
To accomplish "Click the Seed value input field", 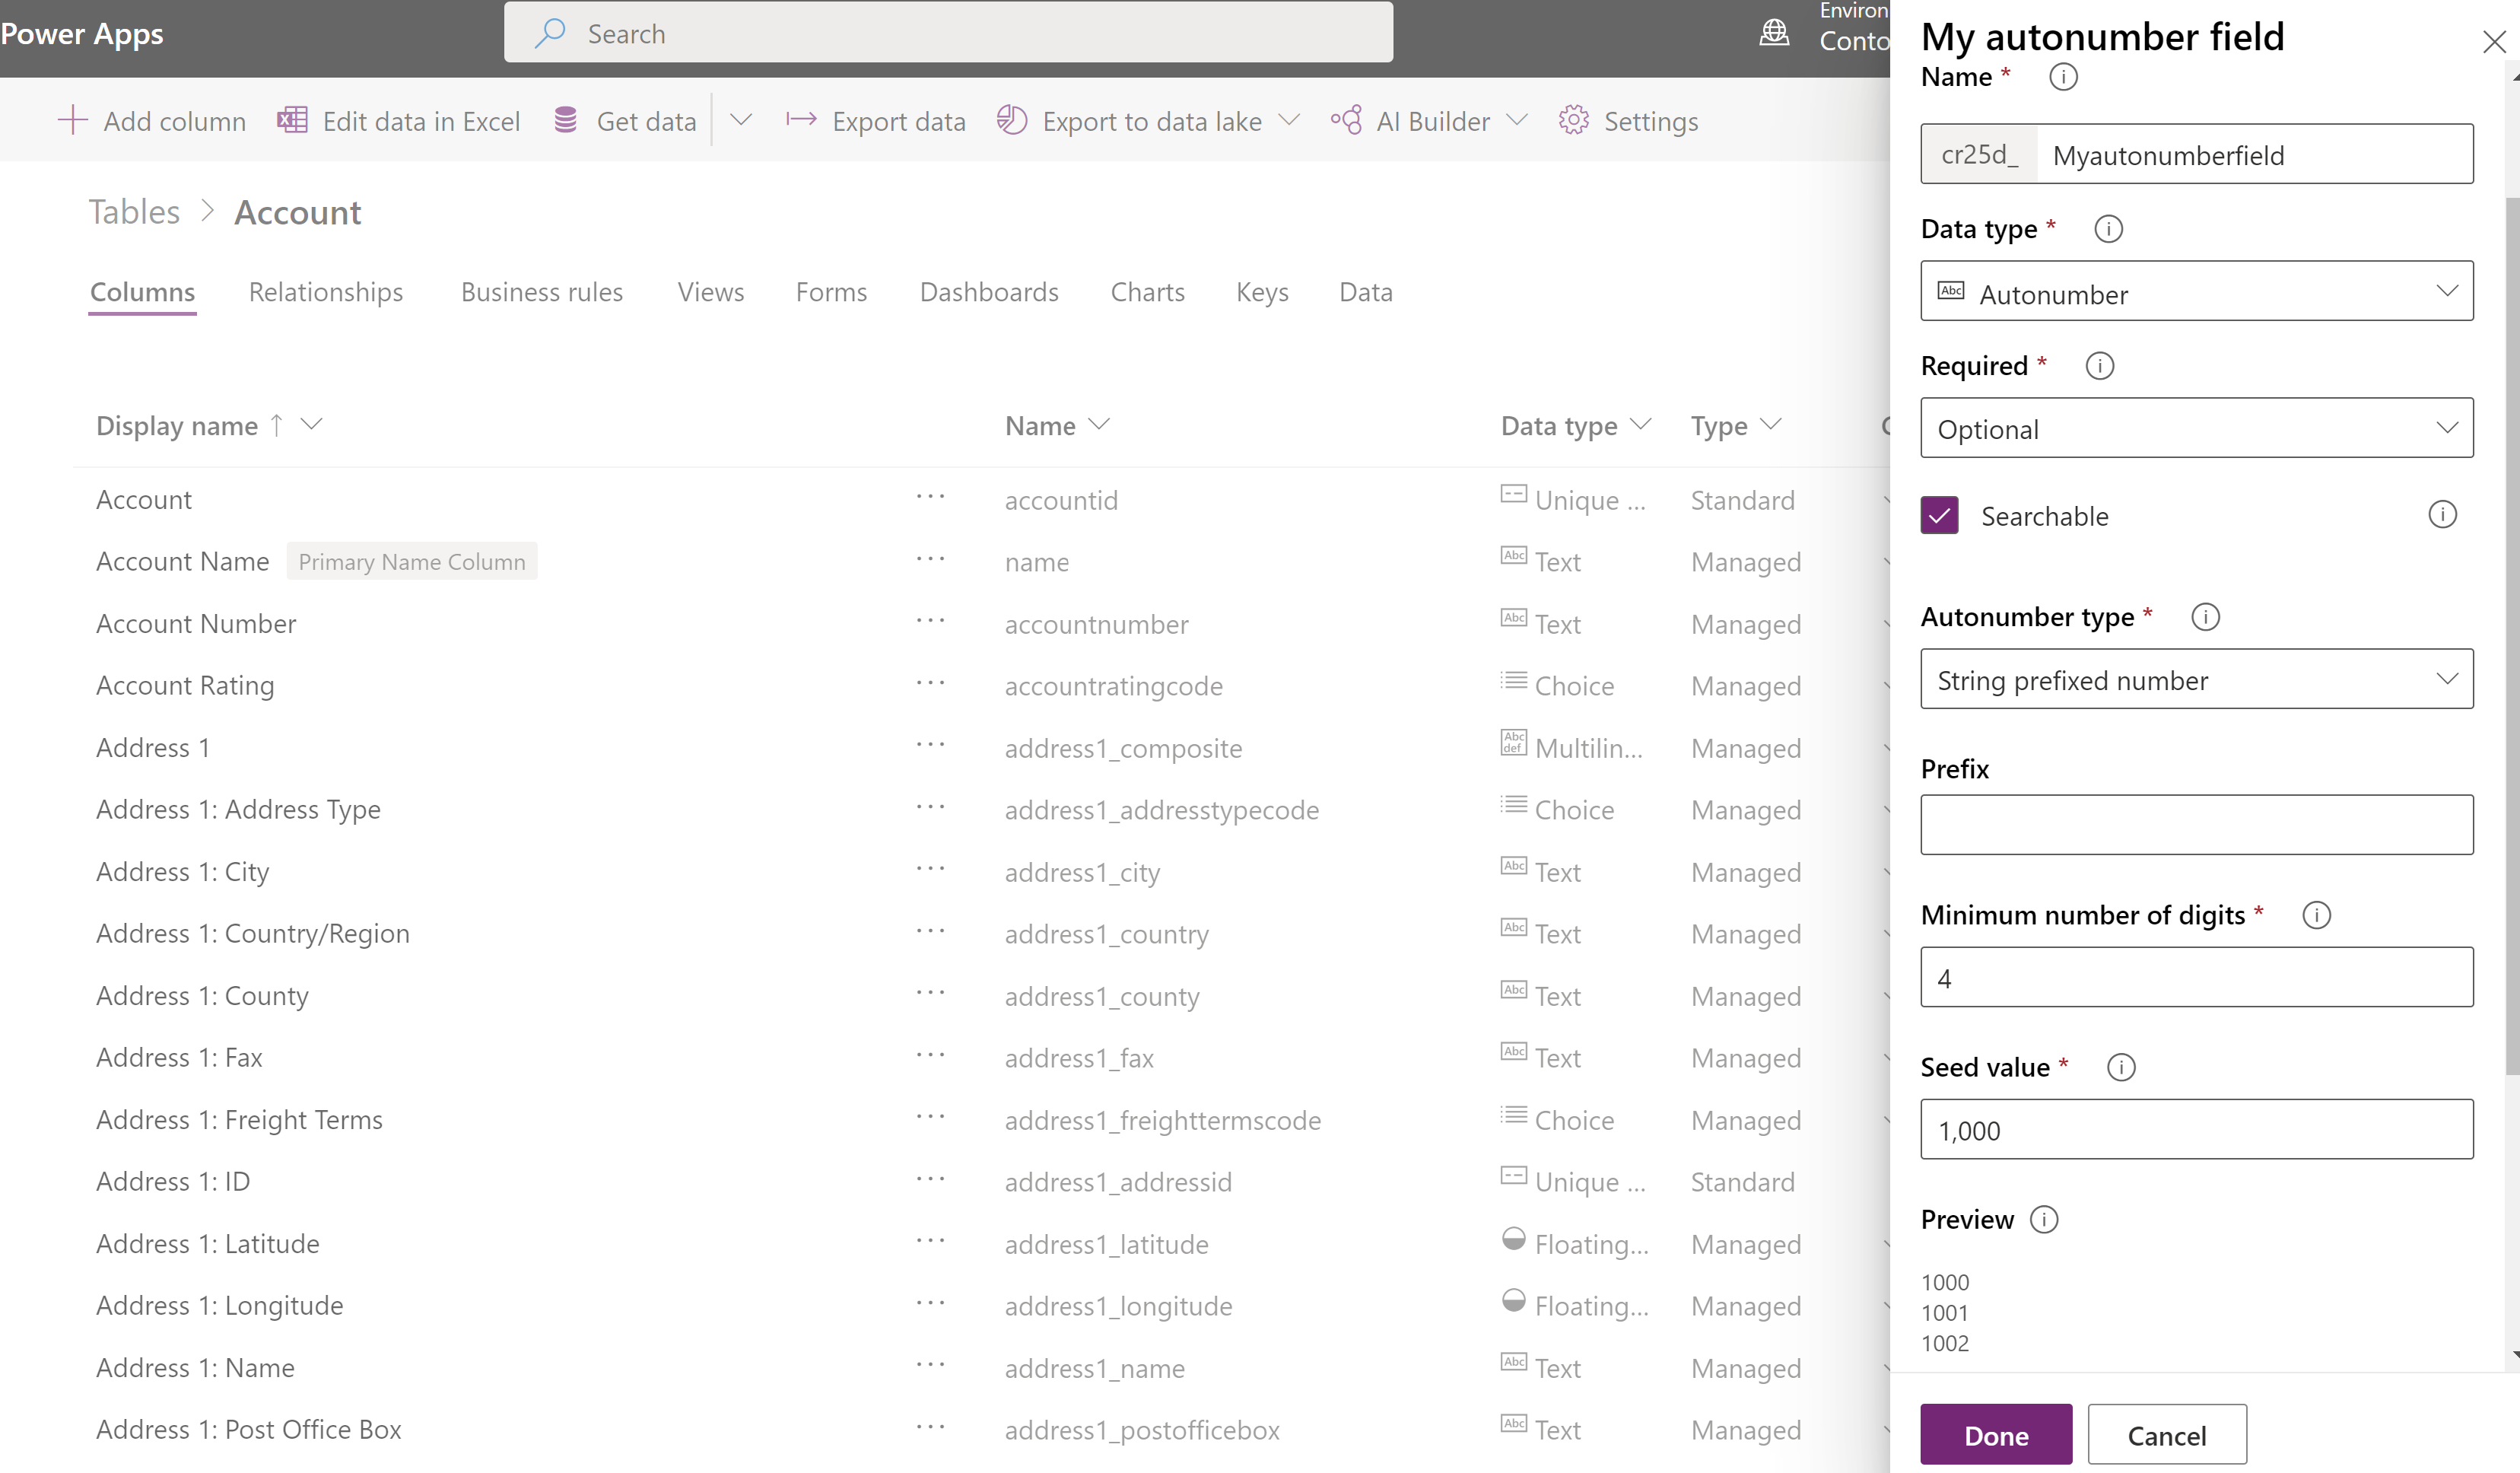I will pyautogui.click(x=2197, y=1129).
